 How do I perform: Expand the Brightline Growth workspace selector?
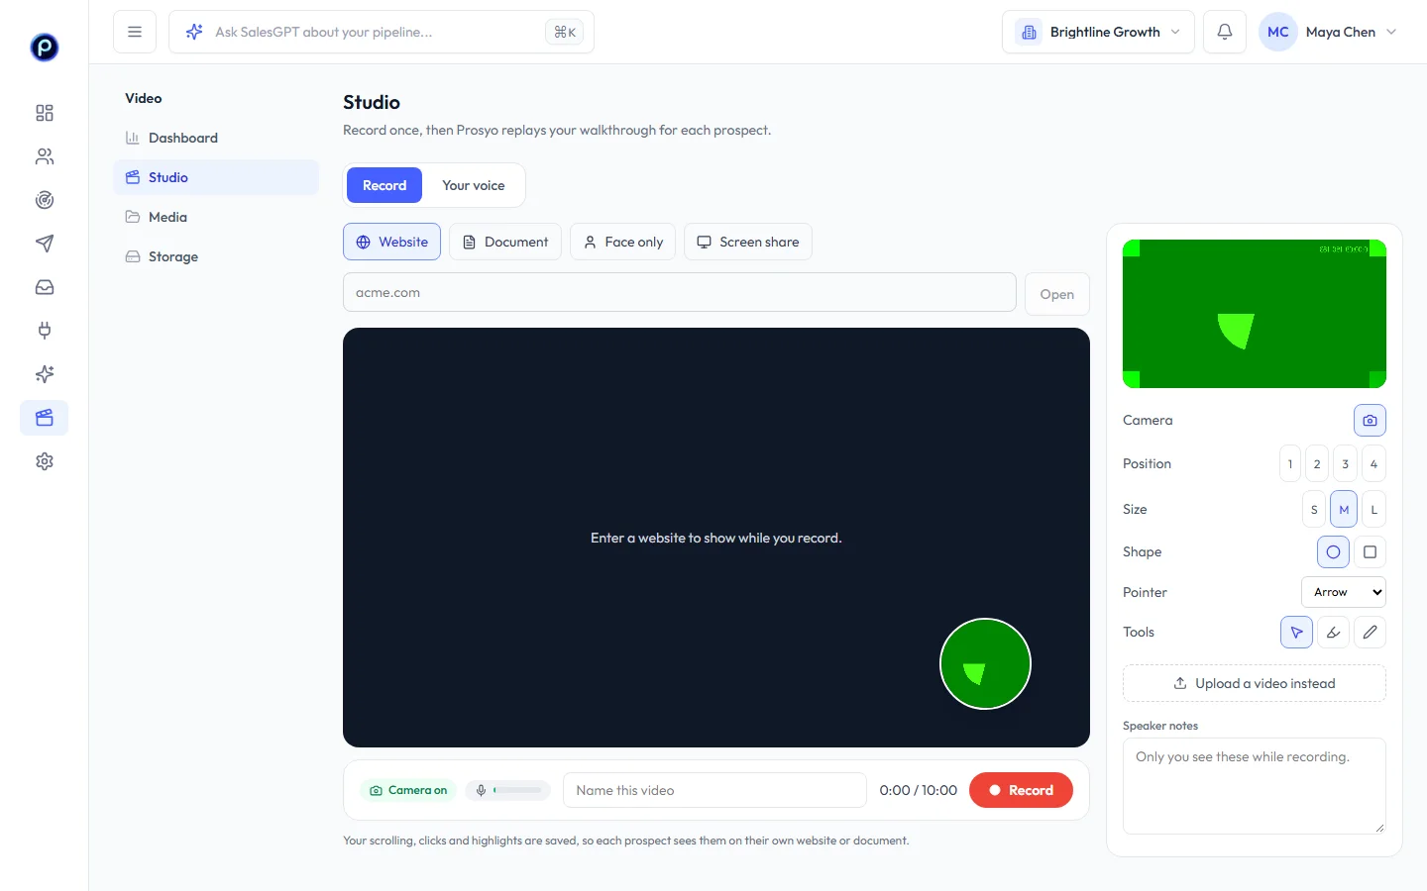pyautogui.click(x=1098, y=32)
